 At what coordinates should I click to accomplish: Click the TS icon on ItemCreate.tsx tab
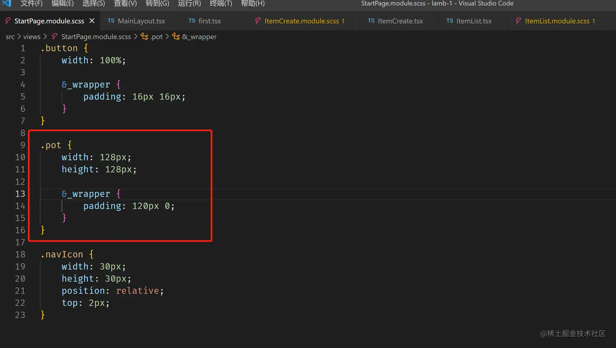(x=371, y=21)
